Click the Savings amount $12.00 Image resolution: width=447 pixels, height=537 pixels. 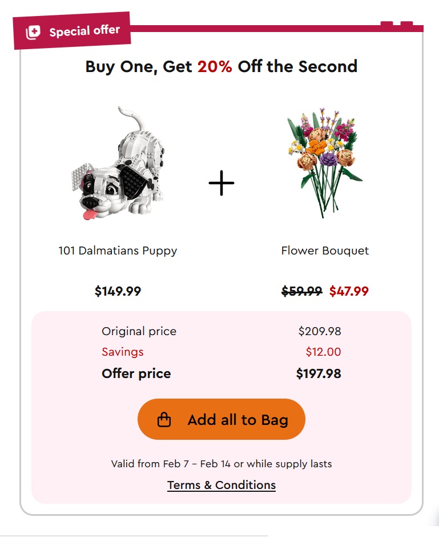pyautogui.click(x=323, y=352)
